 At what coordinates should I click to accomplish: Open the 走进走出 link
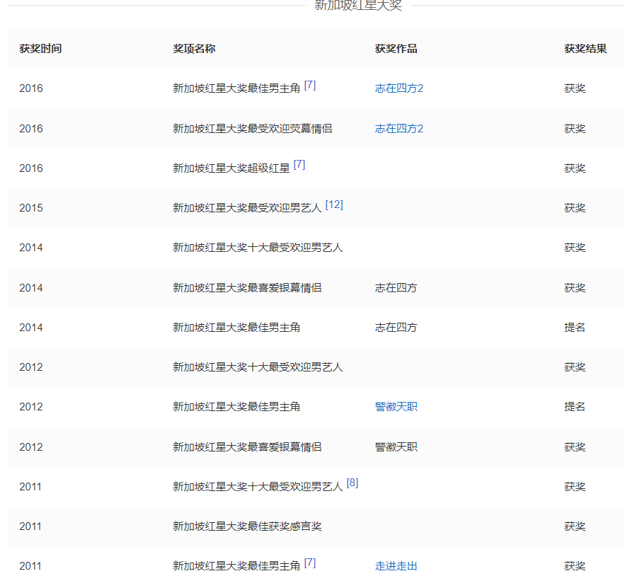396,565
